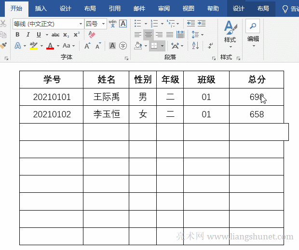The image size is (299, 250).
Task: Click the 编辑 editing button
Action: tap(253, 33)
